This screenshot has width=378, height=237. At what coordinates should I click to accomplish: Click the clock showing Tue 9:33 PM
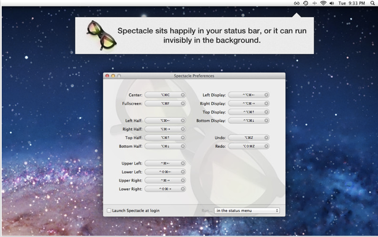tap(351, 3)
